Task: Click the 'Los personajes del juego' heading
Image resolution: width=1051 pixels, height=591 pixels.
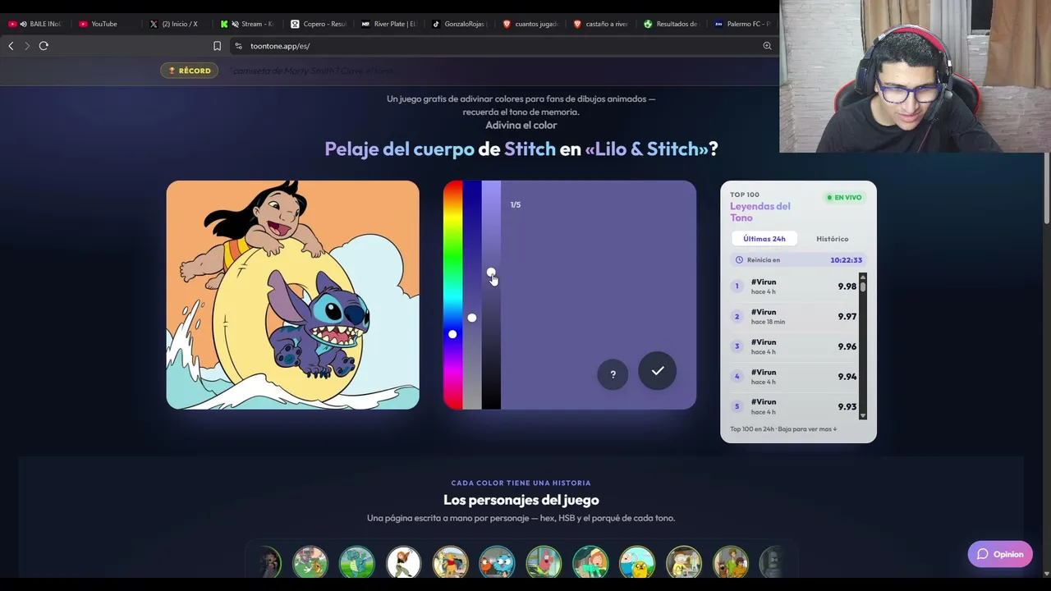Action: pyautogui.click(x=521, y=500)
